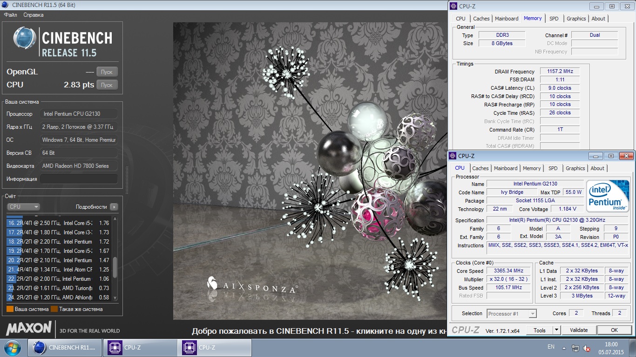Click the orange Ваша система swatch
This screenshot has height=357, width=636.
coord(10,309)
